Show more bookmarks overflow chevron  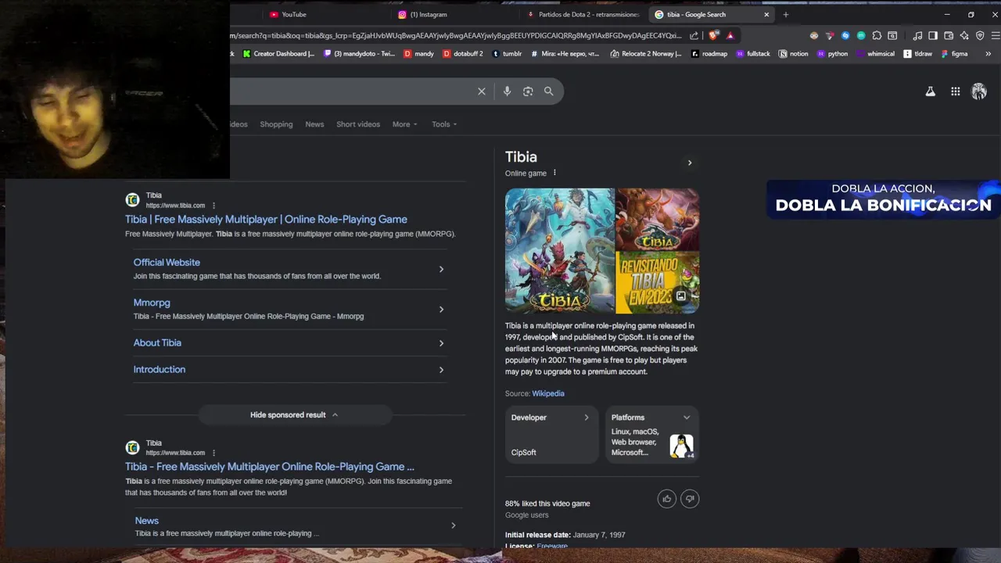tap(988, 54)
